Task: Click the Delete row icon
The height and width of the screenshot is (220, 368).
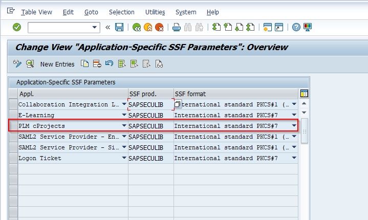Action: (97, 63)
